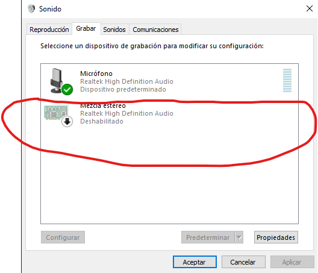Image resolution: width=318 pixels, height=273 pixels.
Task: Click the Aplicar button
Action: click(x=292, y=262)
